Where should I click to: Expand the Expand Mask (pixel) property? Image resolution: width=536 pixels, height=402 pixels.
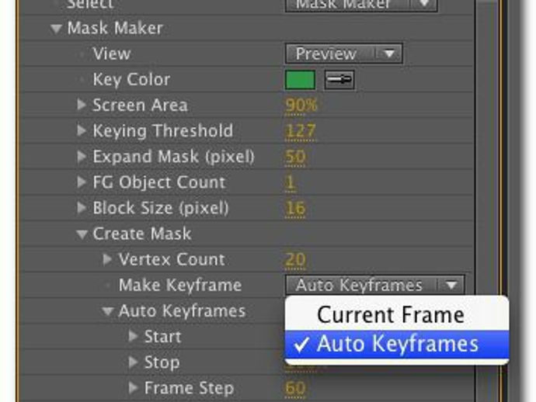click(x=82, y=156)
